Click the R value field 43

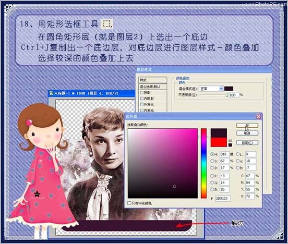[224, 176]
